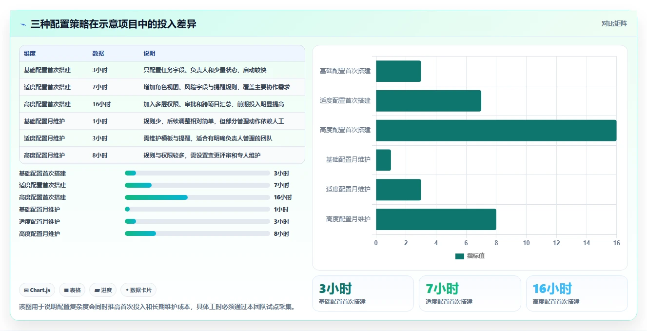This screenshot has height=331, width=647.
Task: Click the 对比矩阵 label in header
Action: pos(614,24)
